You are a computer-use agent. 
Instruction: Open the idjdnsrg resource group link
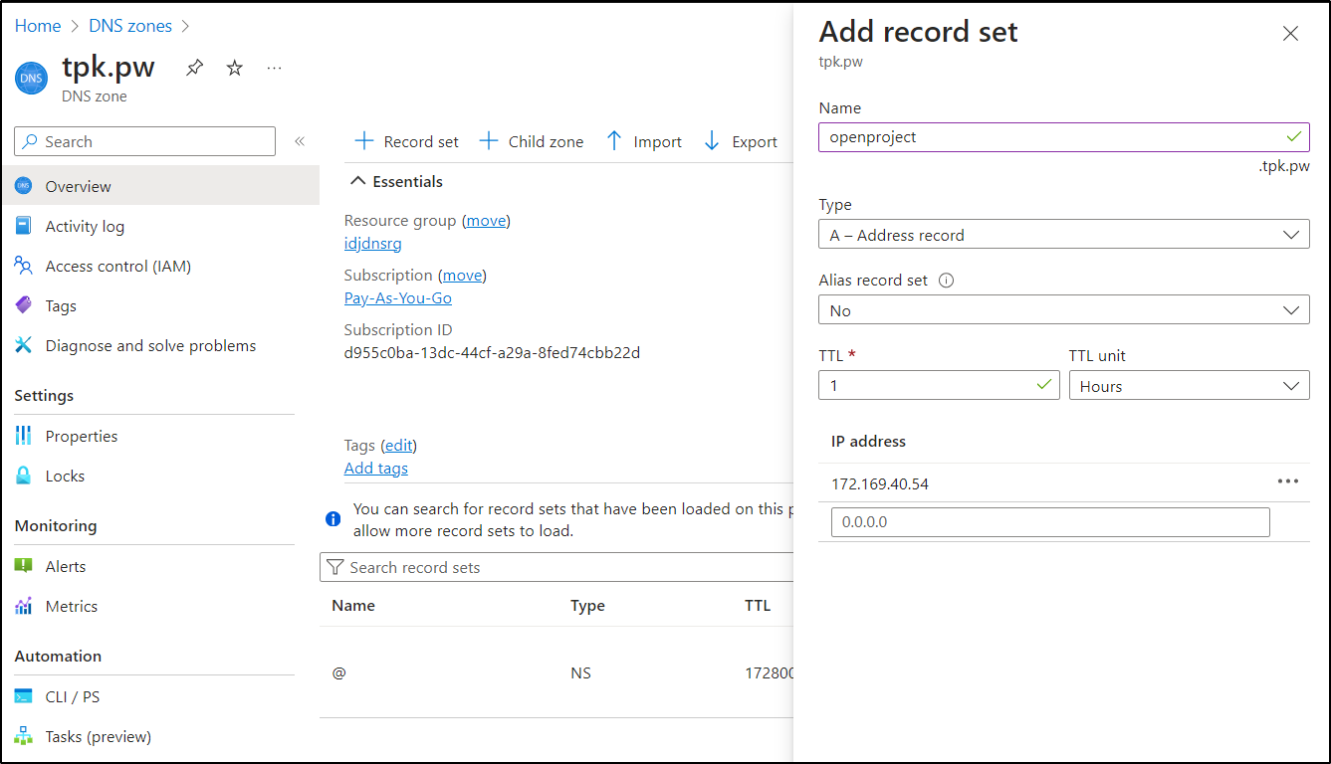click(373, 243)
